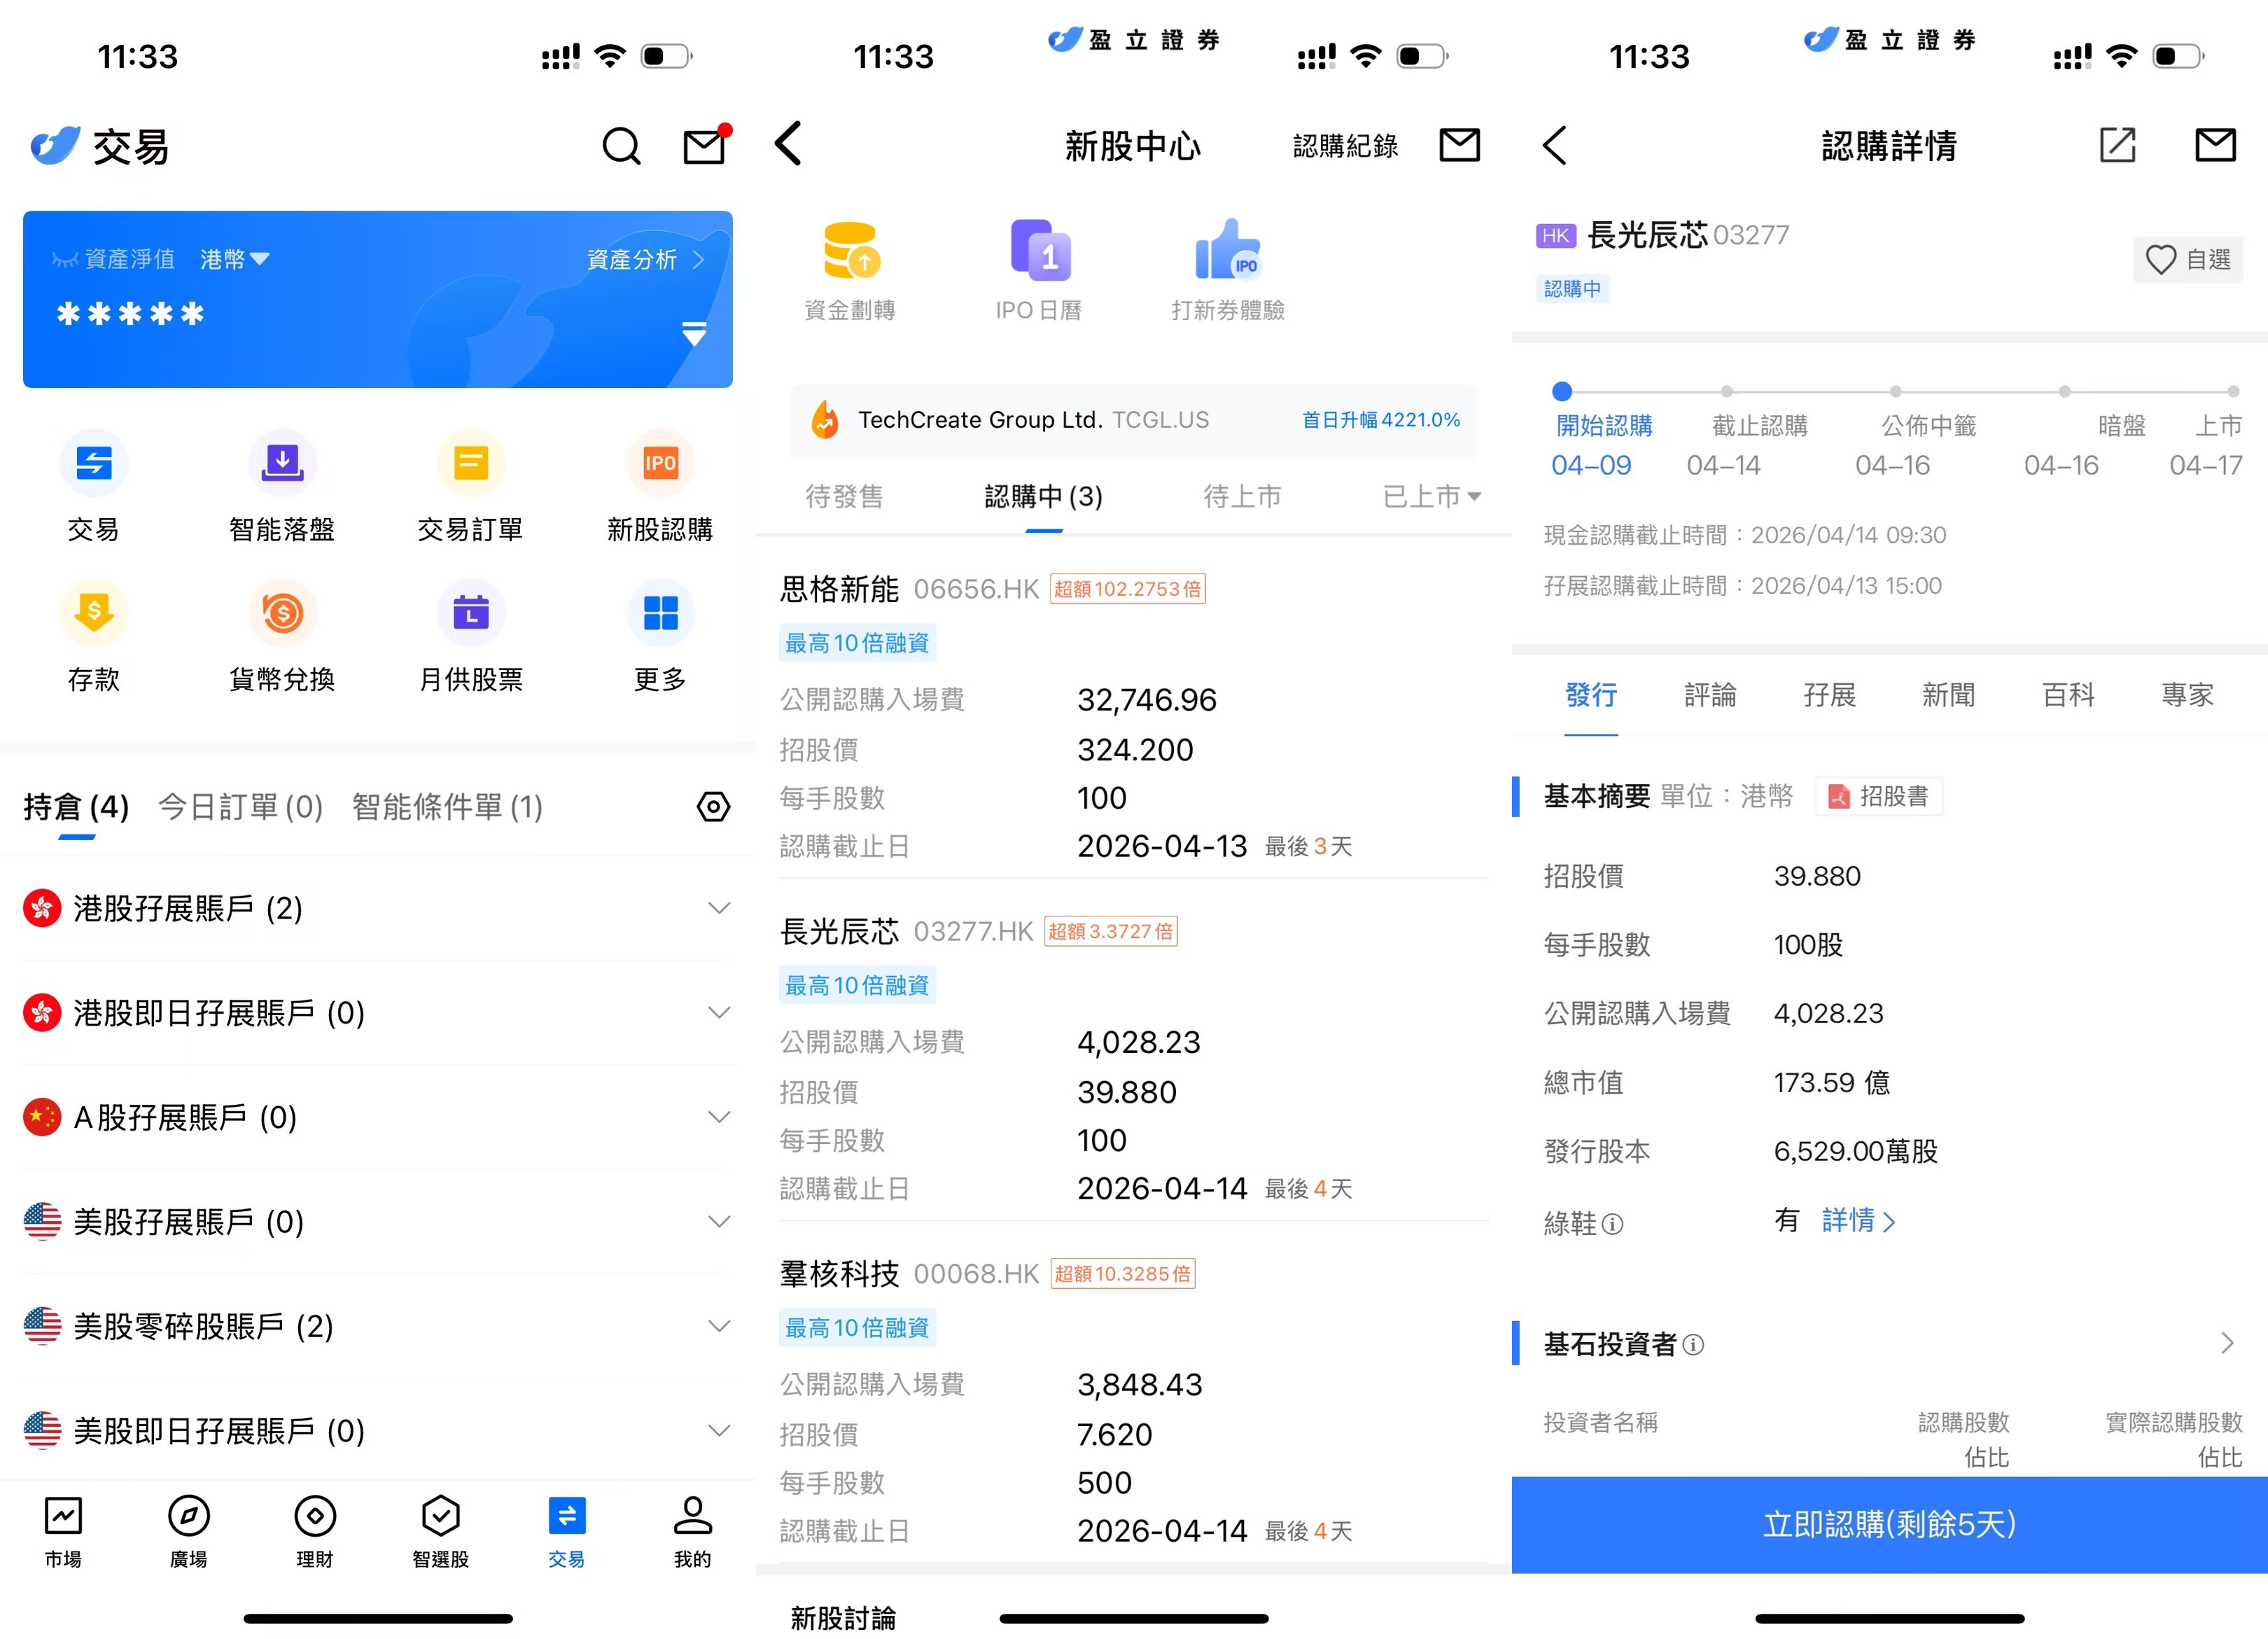
Task: Click the 開始認購 04-09 timeline marker
Action: (1562, 392)
